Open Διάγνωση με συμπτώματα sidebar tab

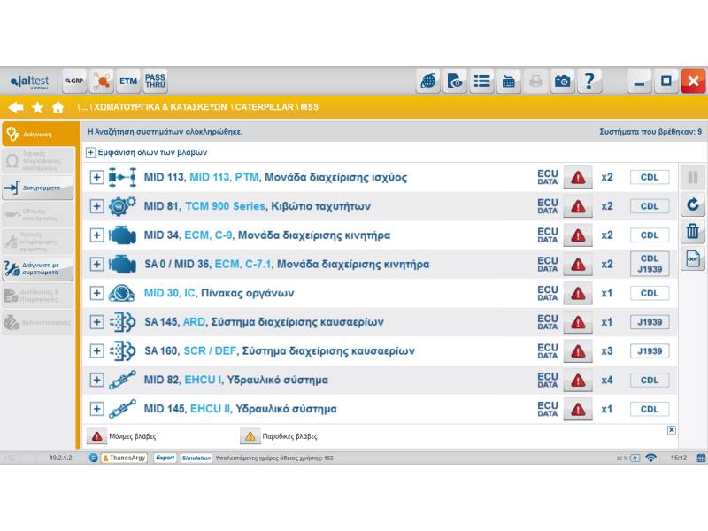37,270
